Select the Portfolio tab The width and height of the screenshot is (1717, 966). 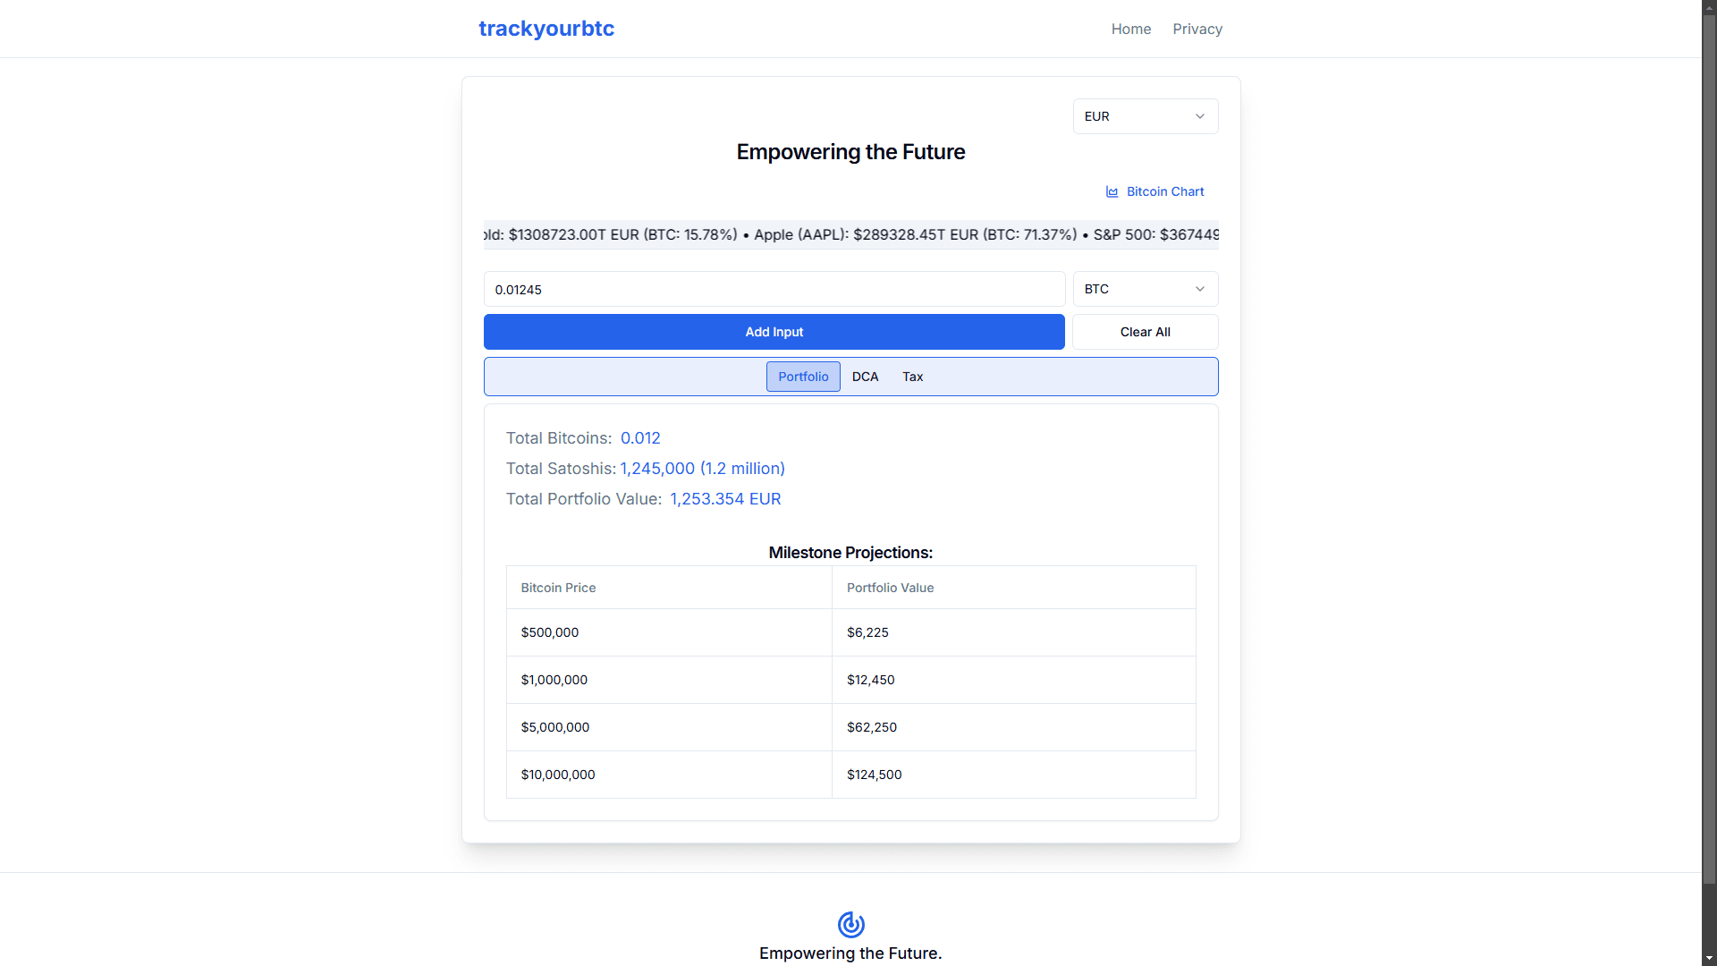pyautogui.click(x=803, y=377)
